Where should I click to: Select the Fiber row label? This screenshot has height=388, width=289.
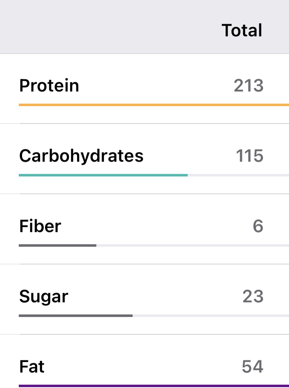click(x=40, y=226)
